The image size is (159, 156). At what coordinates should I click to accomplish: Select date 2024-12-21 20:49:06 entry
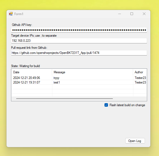click(x=26, y=78)
